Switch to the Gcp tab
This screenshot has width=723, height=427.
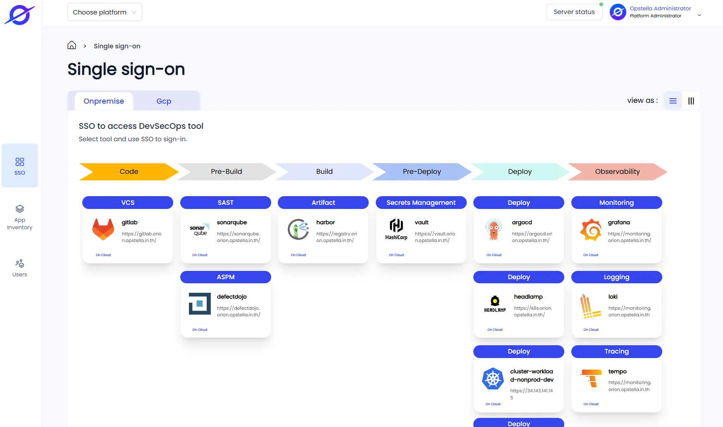coord(164,101)
